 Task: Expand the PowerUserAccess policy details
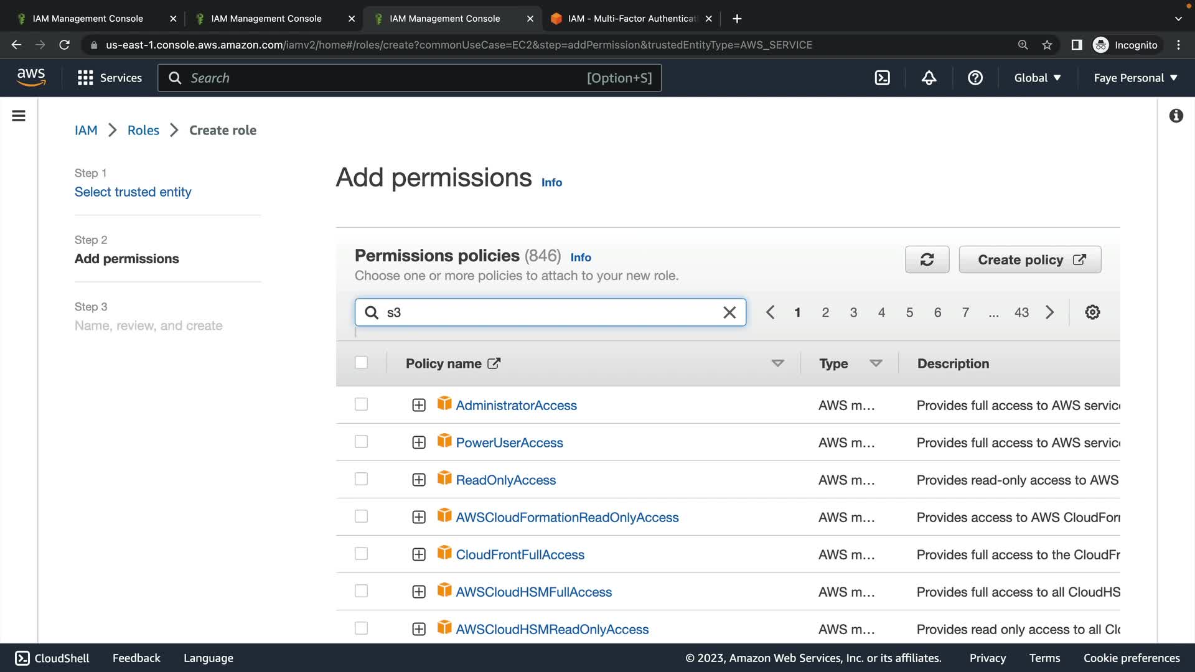(419, 442)
